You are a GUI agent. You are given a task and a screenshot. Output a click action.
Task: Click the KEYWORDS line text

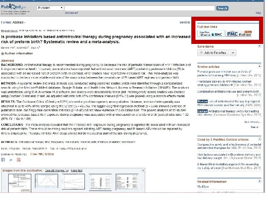point(68,142)
